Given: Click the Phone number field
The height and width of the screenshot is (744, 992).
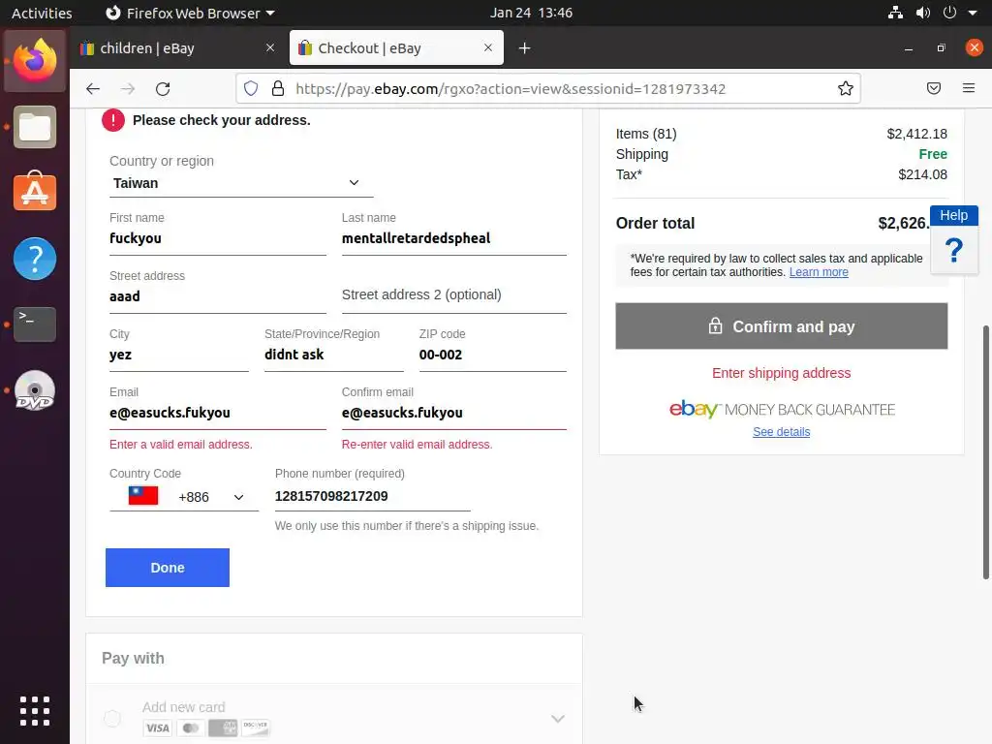Looking at the screenshot, I should [x=373, y=497].
